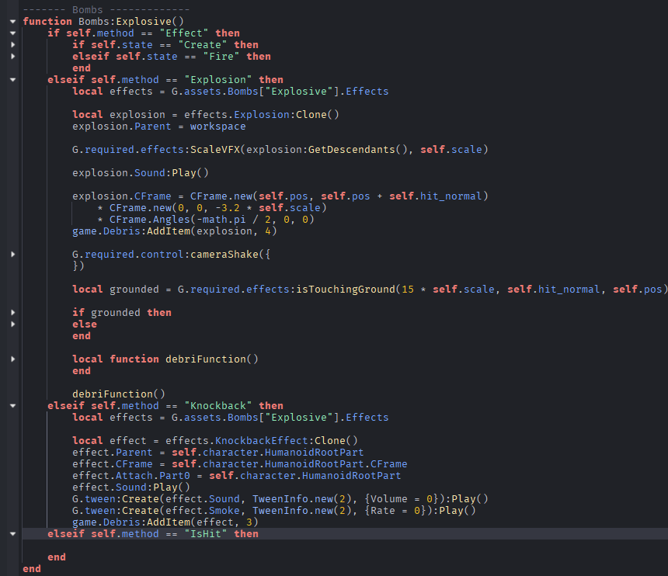Click 'workspace' in explosion.Parent line
668x576 pixels.
[x=217, y=127]
